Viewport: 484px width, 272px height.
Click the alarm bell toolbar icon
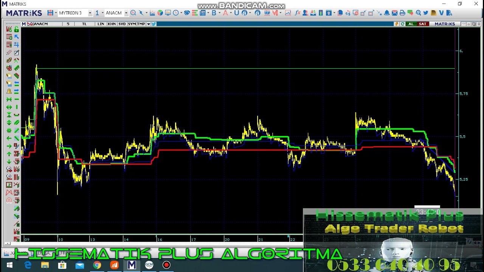coord(387,13)
